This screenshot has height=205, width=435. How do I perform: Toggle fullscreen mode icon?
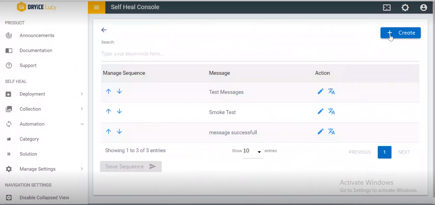[x=387, y=8]
